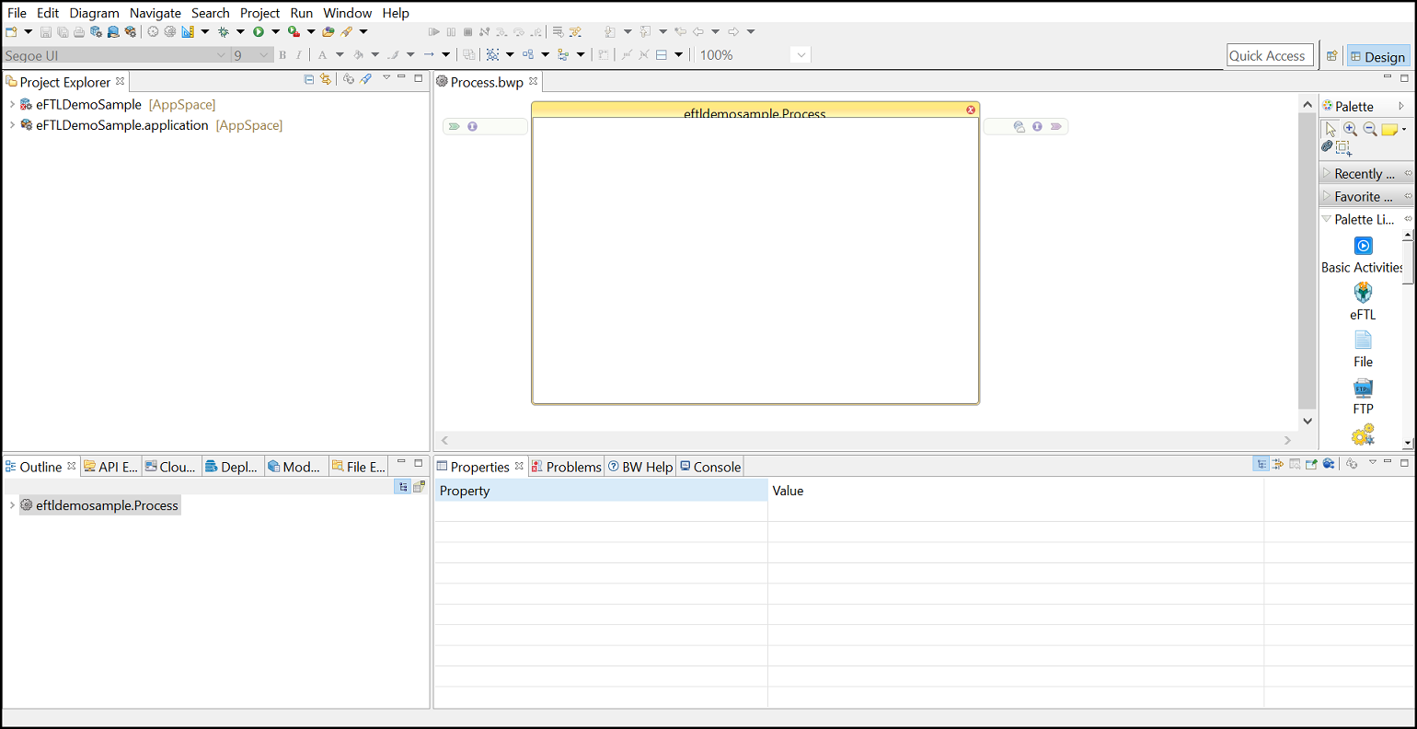This screenshot has width=1417, height=729.
Task: Expand the Recently Used palette drawer
Action: pos(1363,174)
